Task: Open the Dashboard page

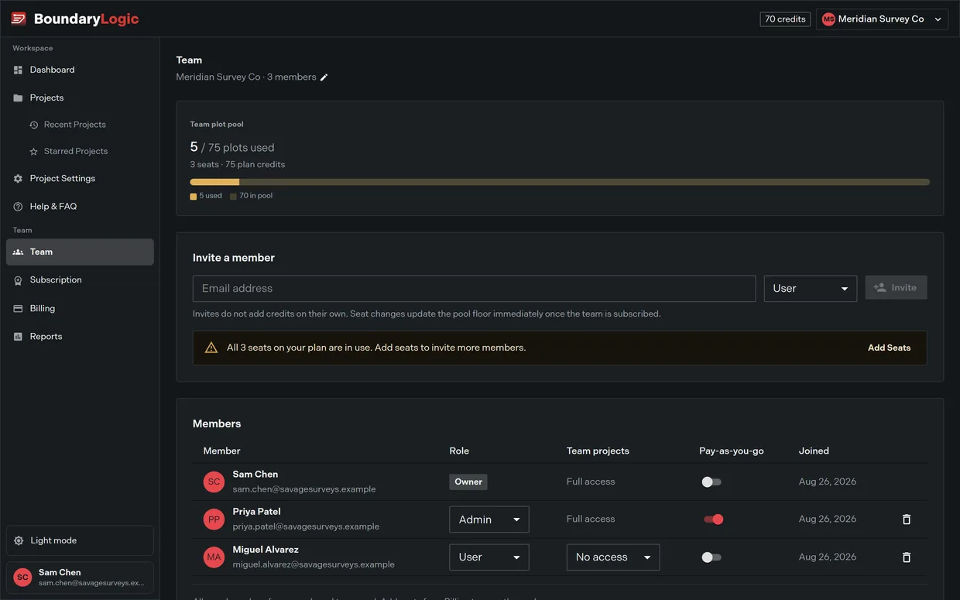Action: [x=80, y=70]
